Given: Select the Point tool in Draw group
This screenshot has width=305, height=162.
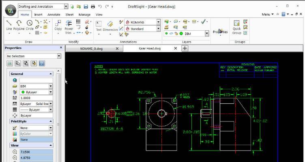Looking at the screenshot, I should pos(45,21).
